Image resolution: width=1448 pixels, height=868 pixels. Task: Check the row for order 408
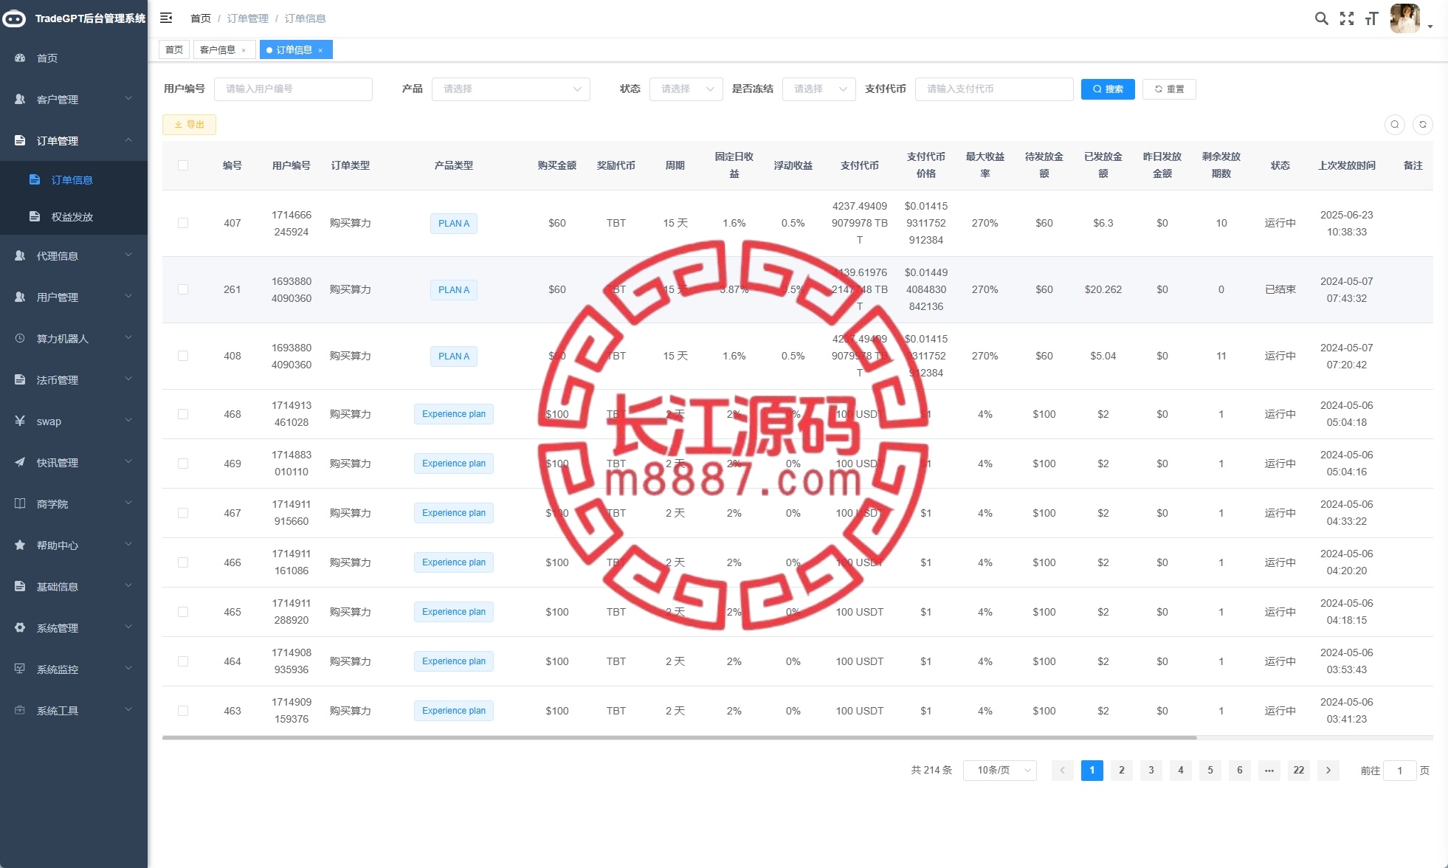click(183, 356)
